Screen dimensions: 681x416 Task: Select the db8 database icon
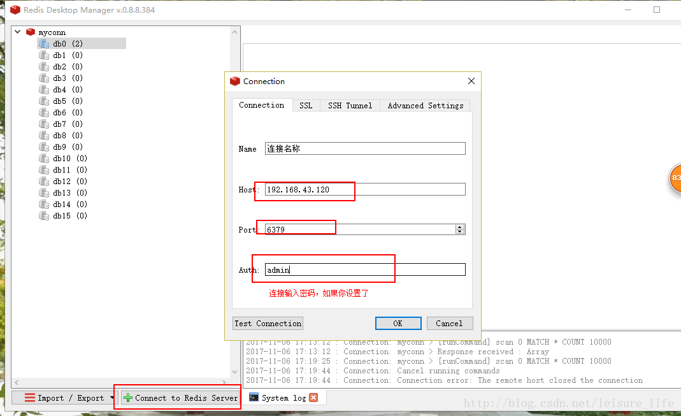44,136
